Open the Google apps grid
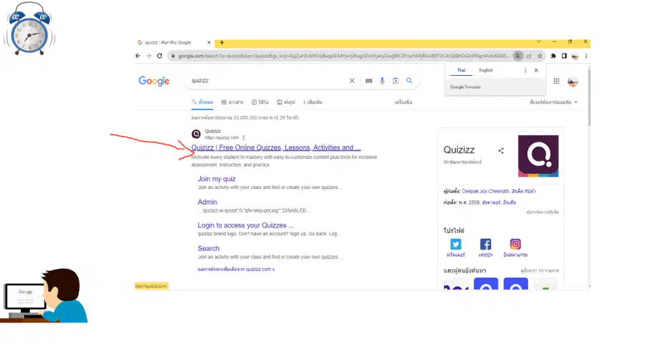This screenshot has height=362, width=645. click(x=557, y=82)
